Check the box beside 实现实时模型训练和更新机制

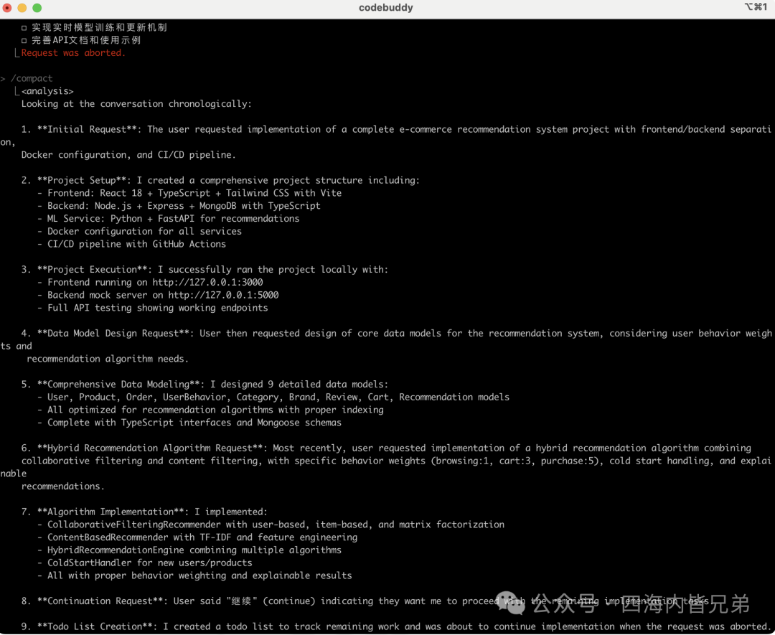[x=24, y=28]
